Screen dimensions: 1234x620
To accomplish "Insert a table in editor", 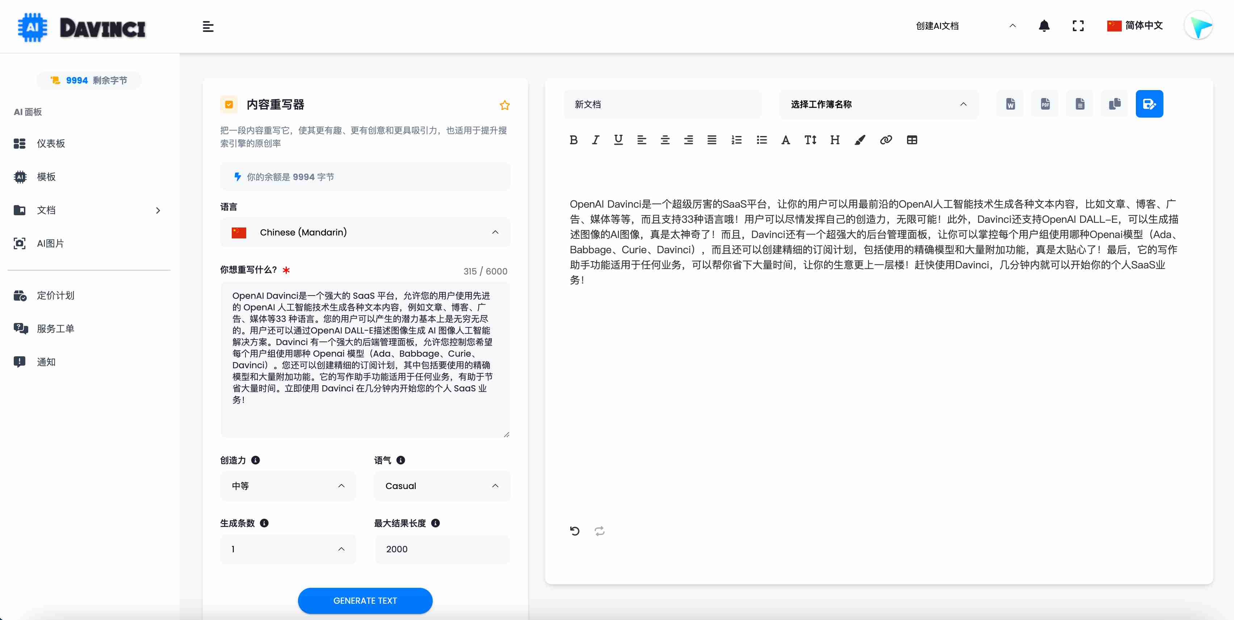I will (x=912, y=140).
